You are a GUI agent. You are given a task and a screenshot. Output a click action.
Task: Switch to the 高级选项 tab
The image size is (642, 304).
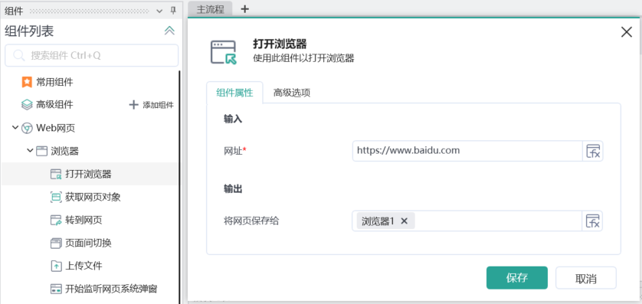click(x=292, y=93)
